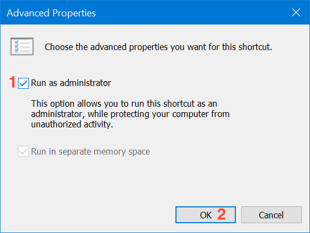Click the 'Choose the advanced properties' heading text

pos(159,47)
